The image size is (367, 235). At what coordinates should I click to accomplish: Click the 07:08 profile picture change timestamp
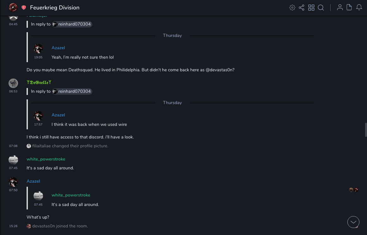pyautogui.click(x=13, y=146)
